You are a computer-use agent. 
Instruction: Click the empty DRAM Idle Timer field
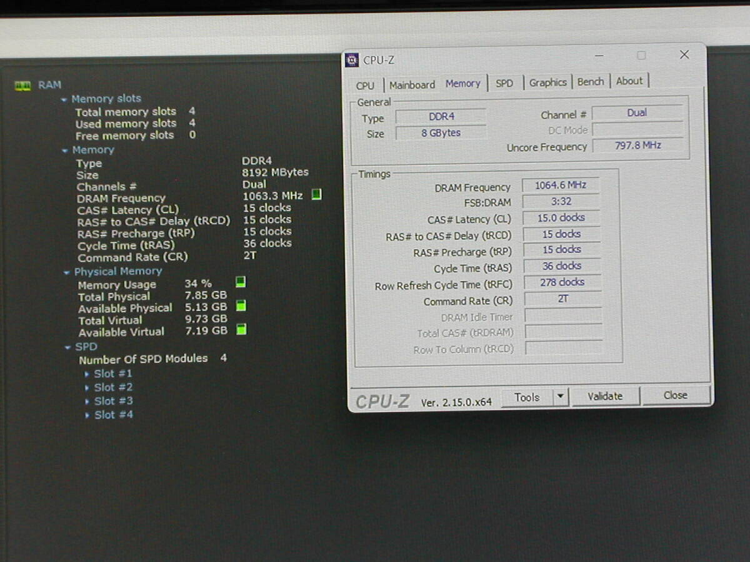(563, 315)
